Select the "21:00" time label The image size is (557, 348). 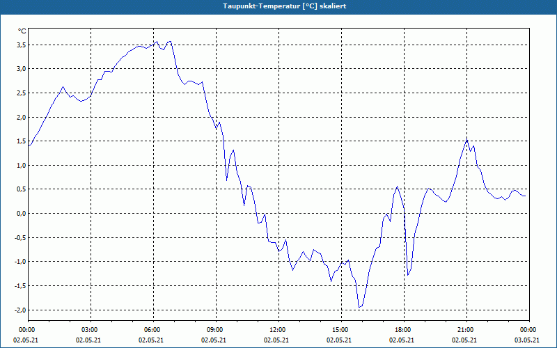coord(466,330)
